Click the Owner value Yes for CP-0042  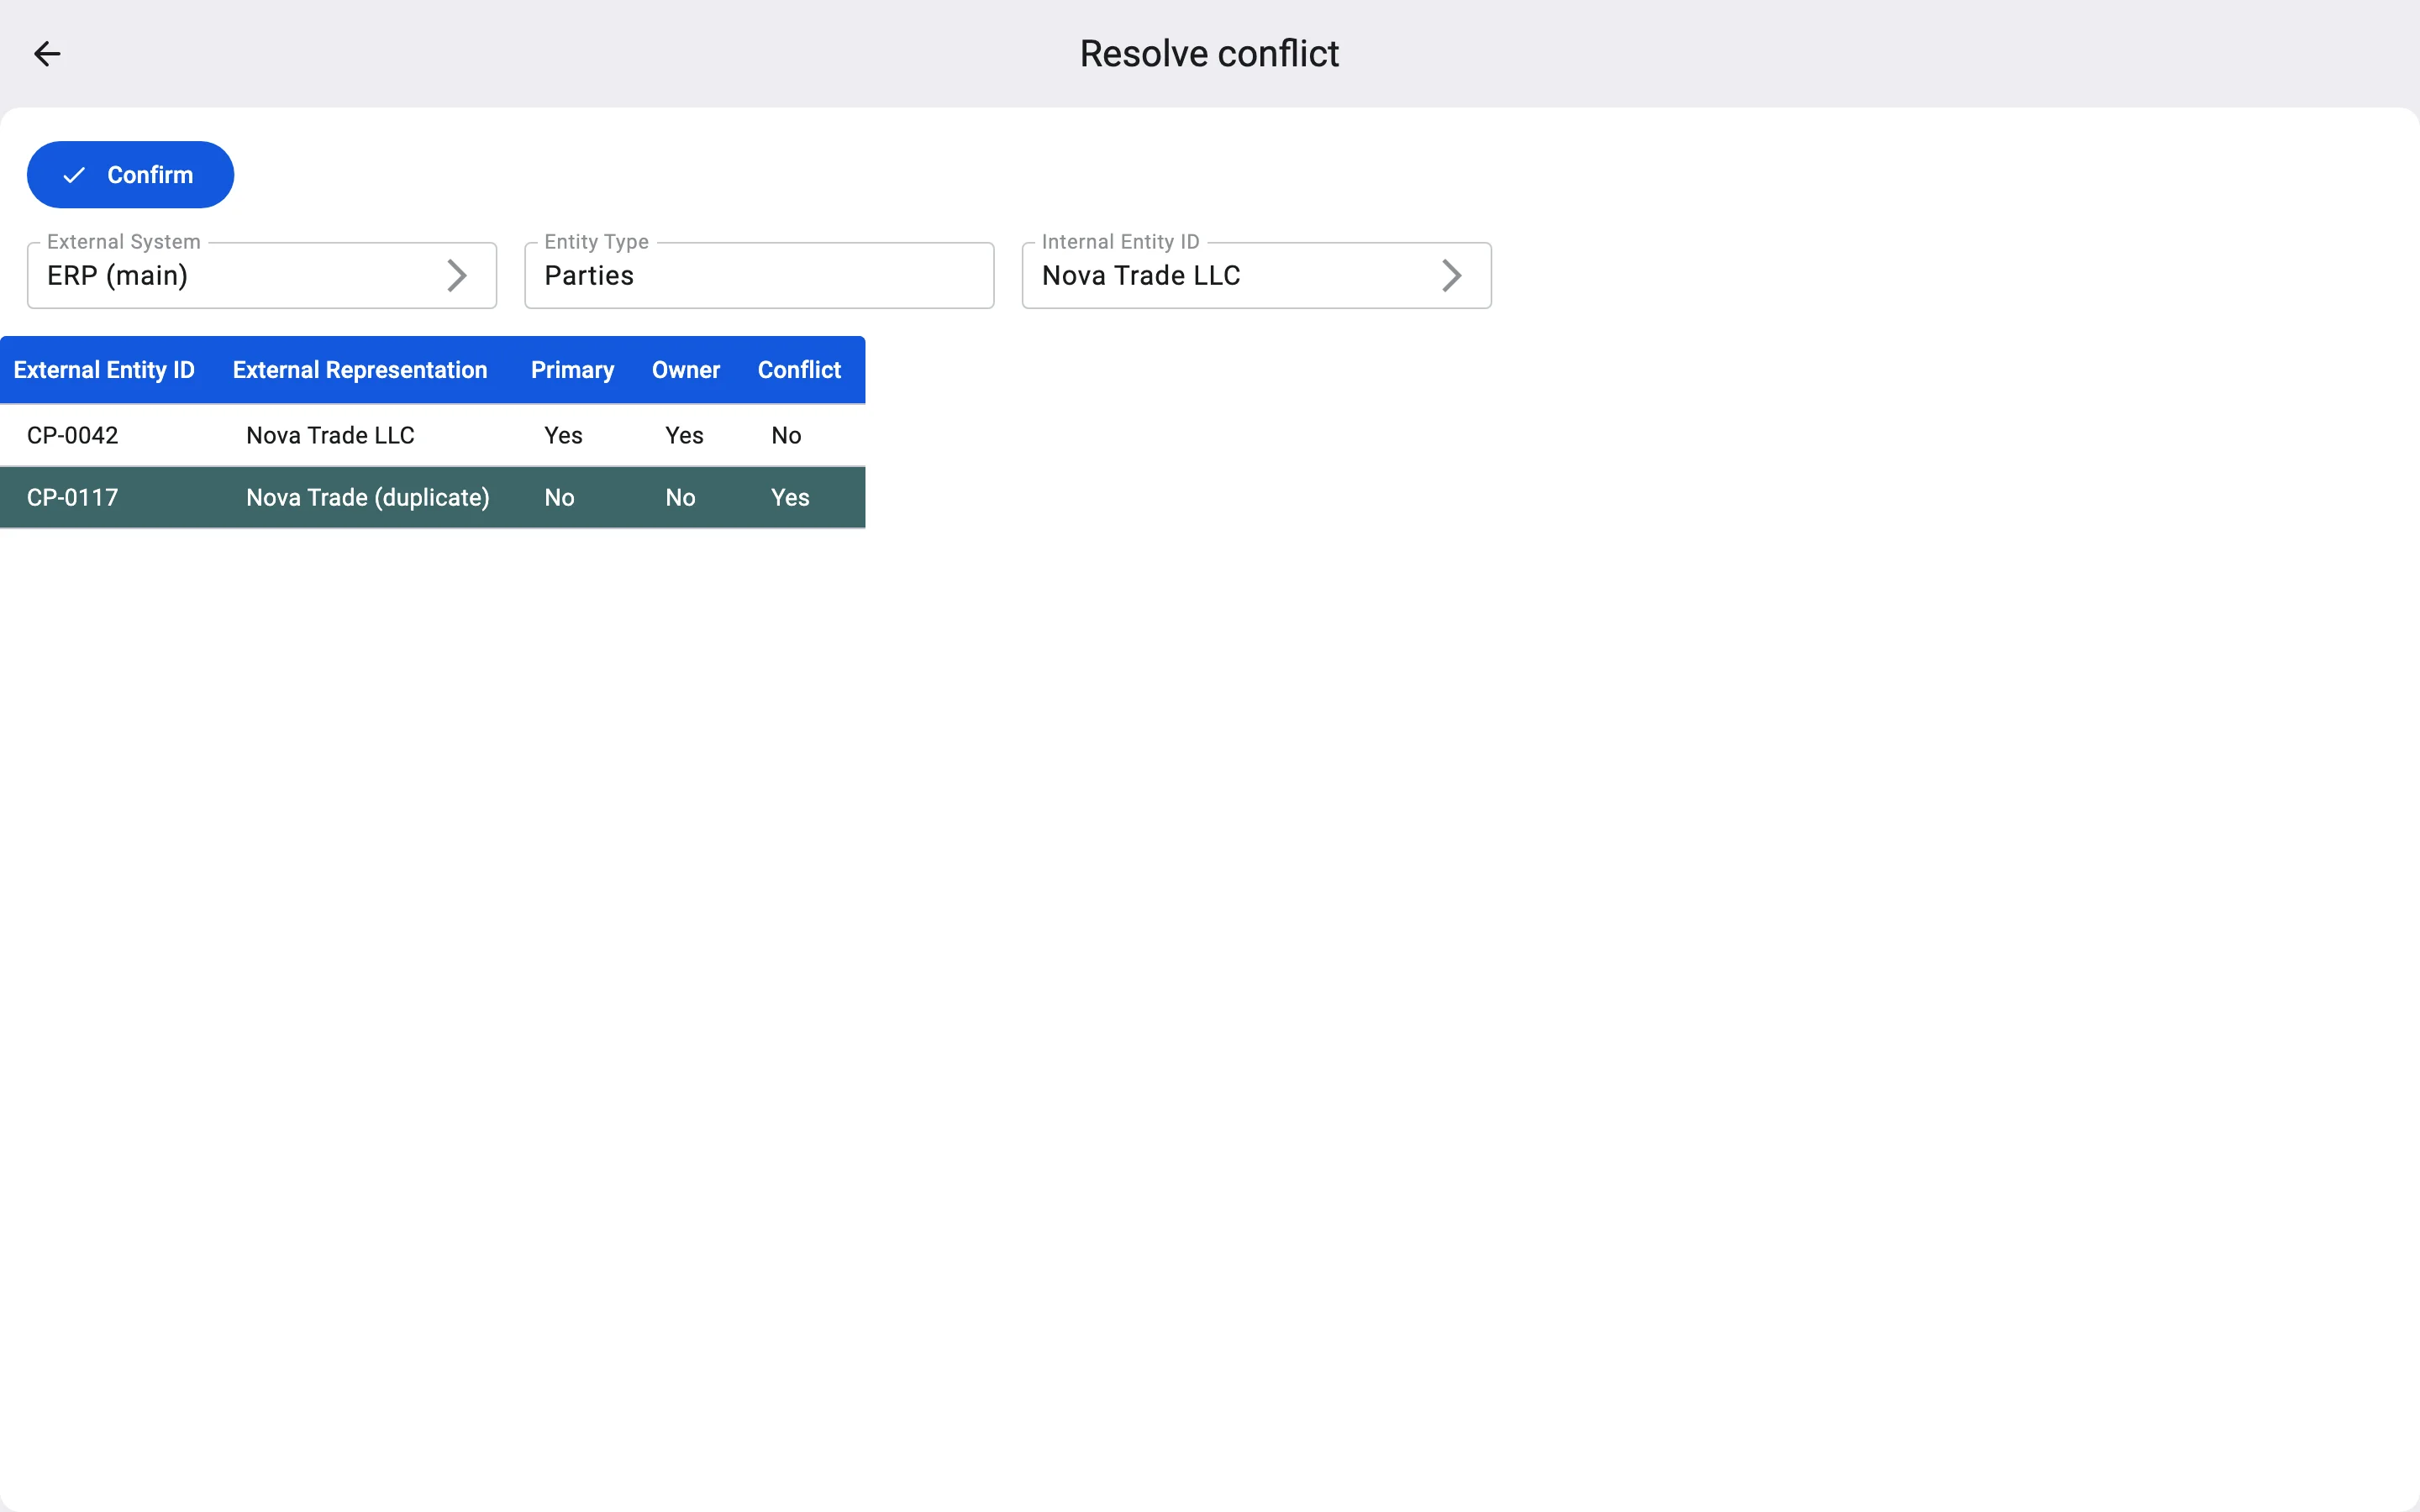684,435
